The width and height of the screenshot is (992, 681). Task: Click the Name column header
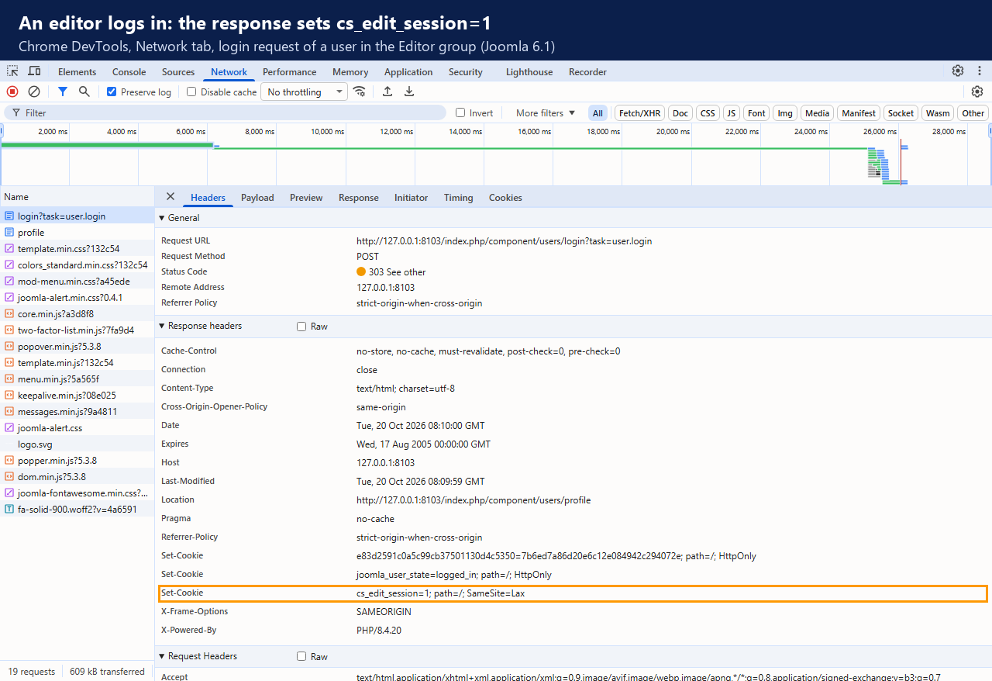tap(77, 197)
